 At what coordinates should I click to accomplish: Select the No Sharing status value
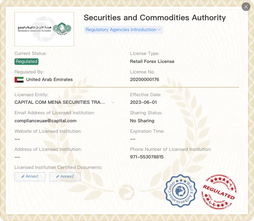[x=142, y=121]
